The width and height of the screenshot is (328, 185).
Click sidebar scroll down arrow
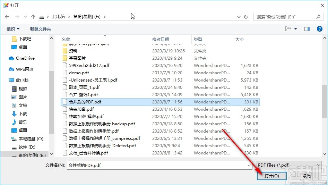tap(51, 154)
